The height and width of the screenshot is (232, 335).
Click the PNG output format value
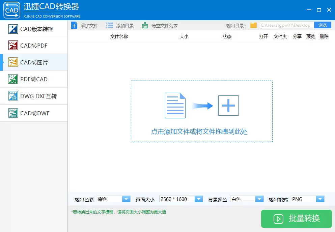297,199
